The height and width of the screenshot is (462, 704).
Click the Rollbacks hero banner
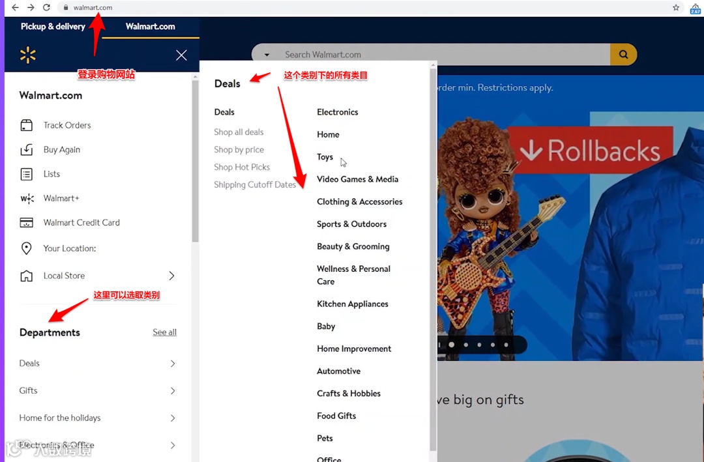[x=591, y=150]
